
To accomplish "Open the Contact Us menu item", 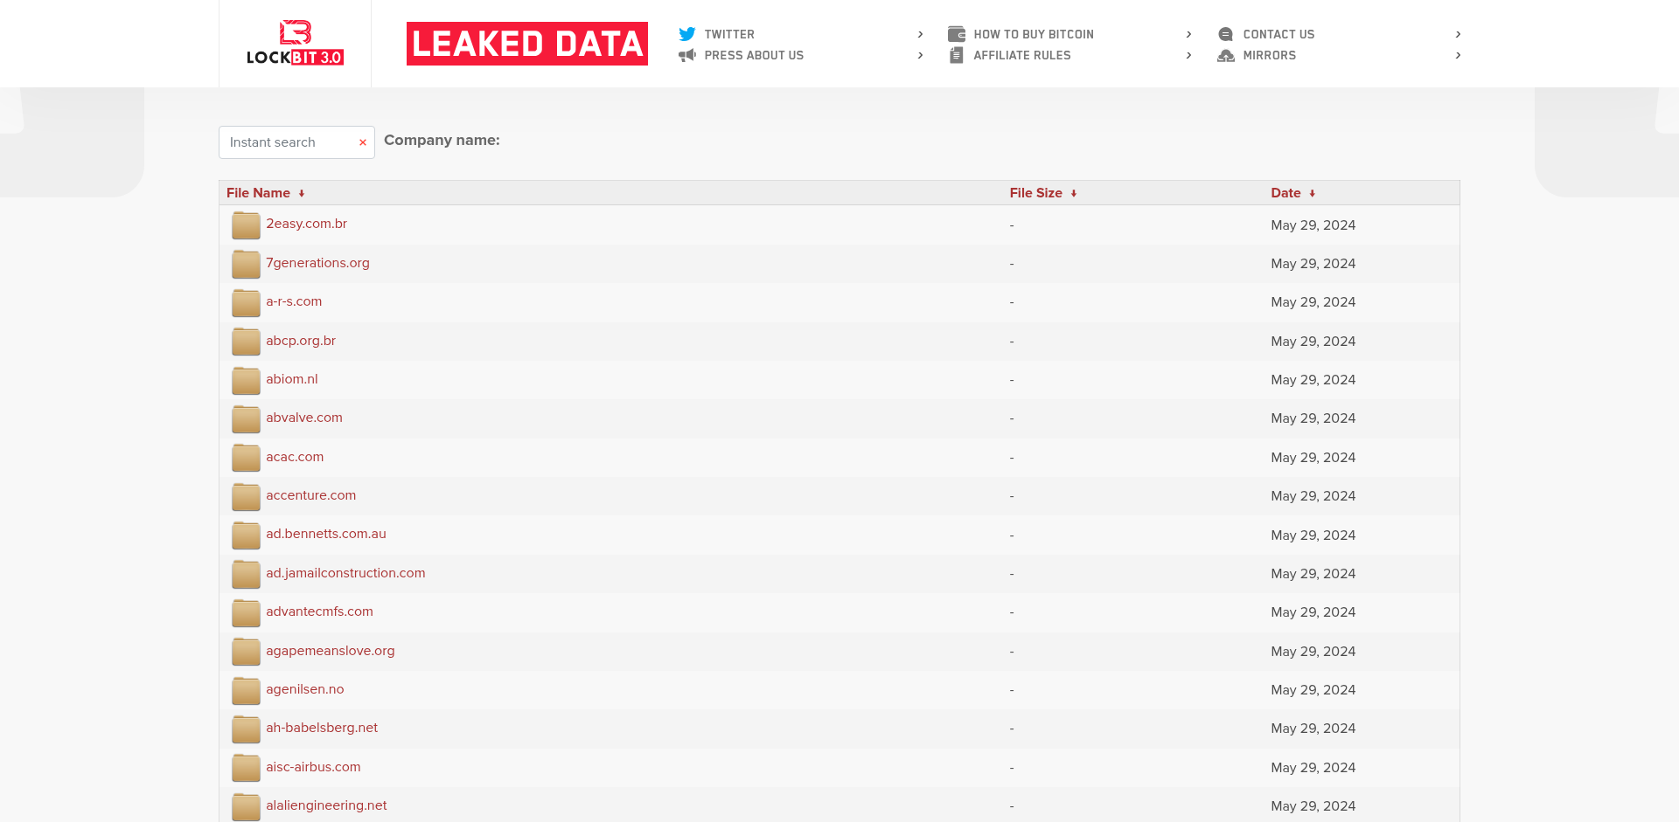I will (x=1278, y=34).
